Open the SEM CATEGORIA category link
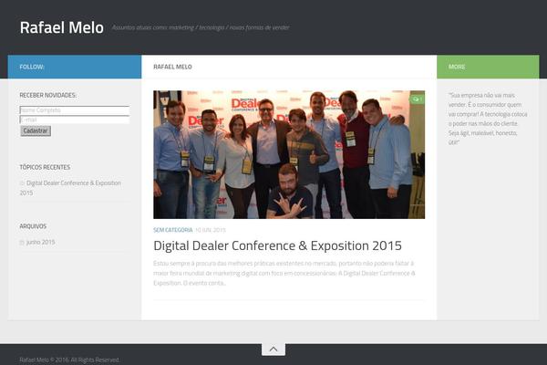547x365 pixels. [172, 230]
